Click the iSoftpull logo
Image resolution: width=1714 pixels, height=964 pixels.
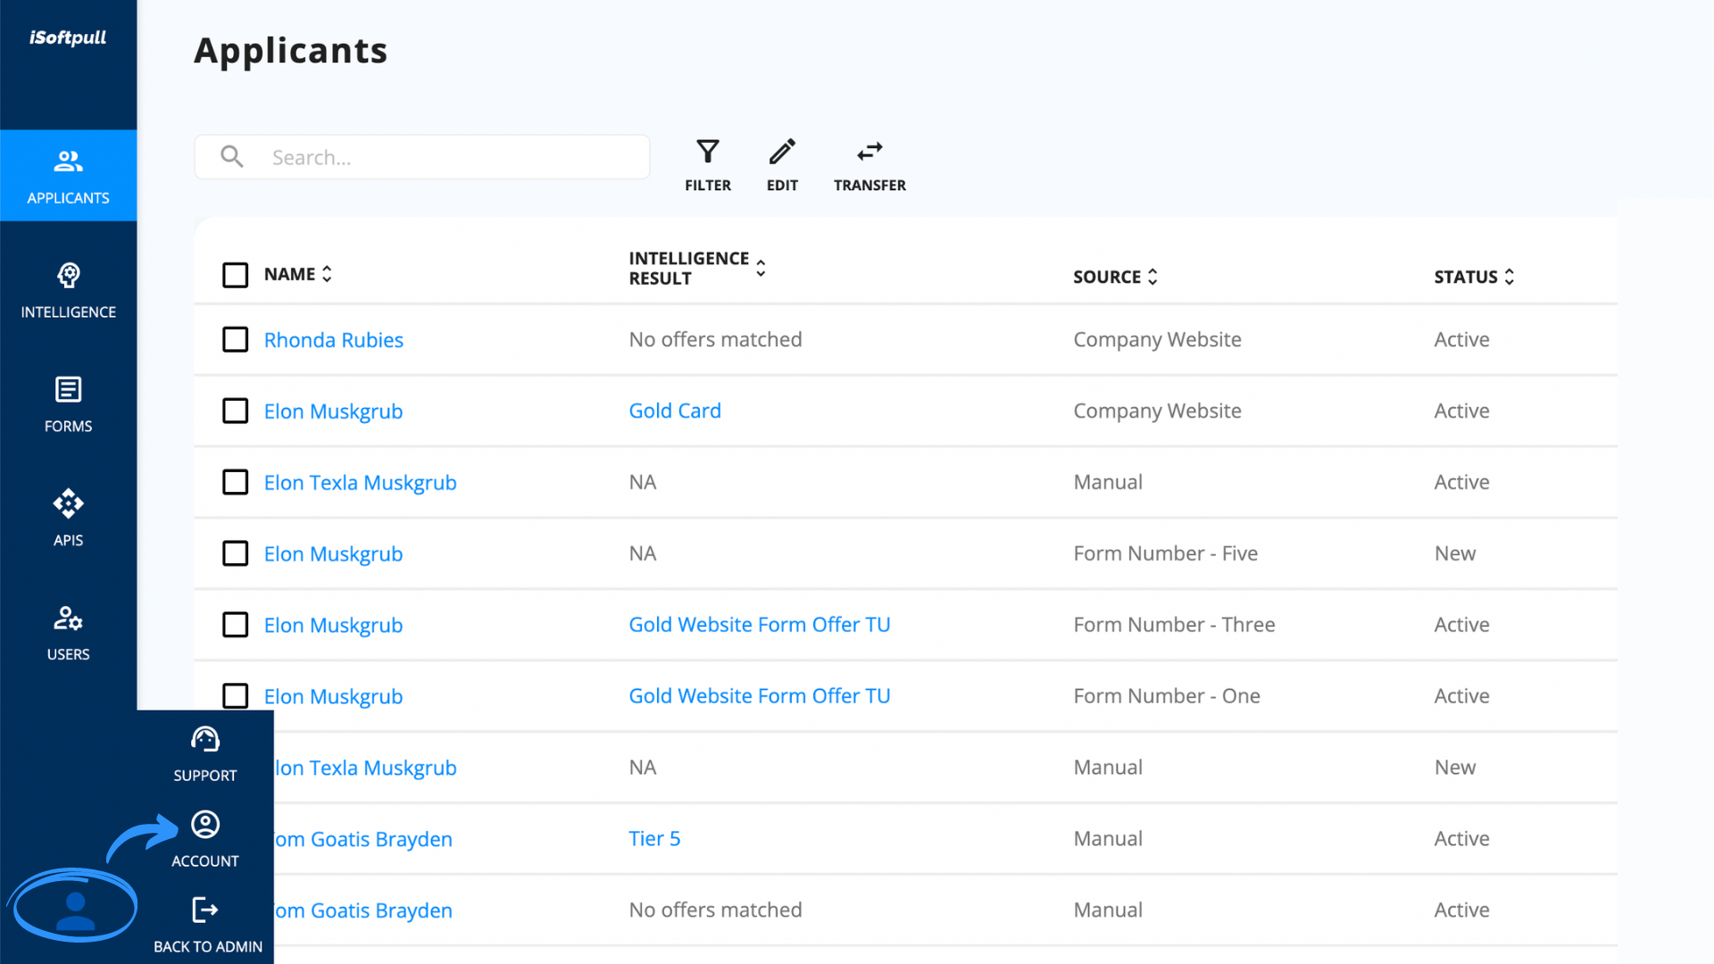pyautogui.click(x=68, y=37)
